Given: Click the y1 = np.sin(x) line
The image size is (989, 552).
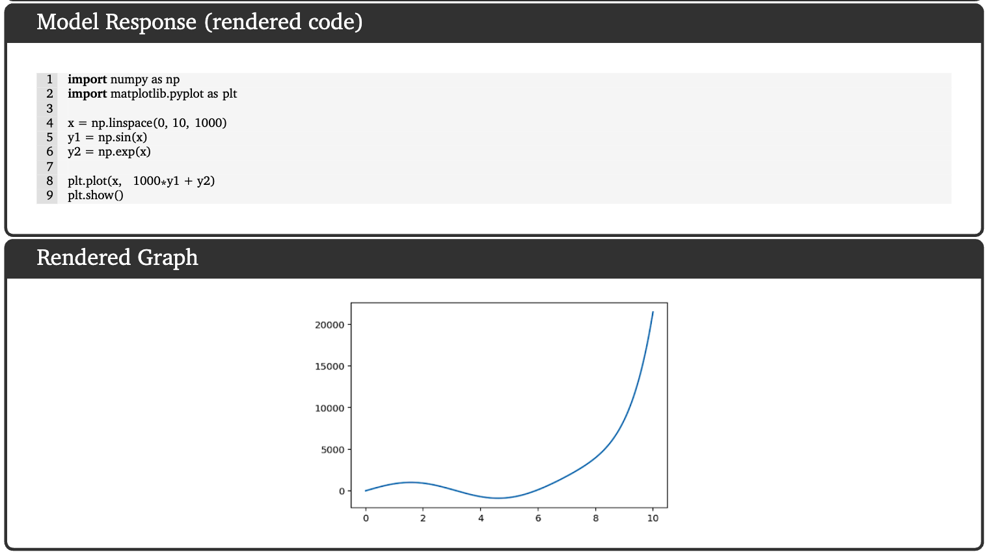Looking at the screenshot, I should pyautogui.click(x=107, y=137).
